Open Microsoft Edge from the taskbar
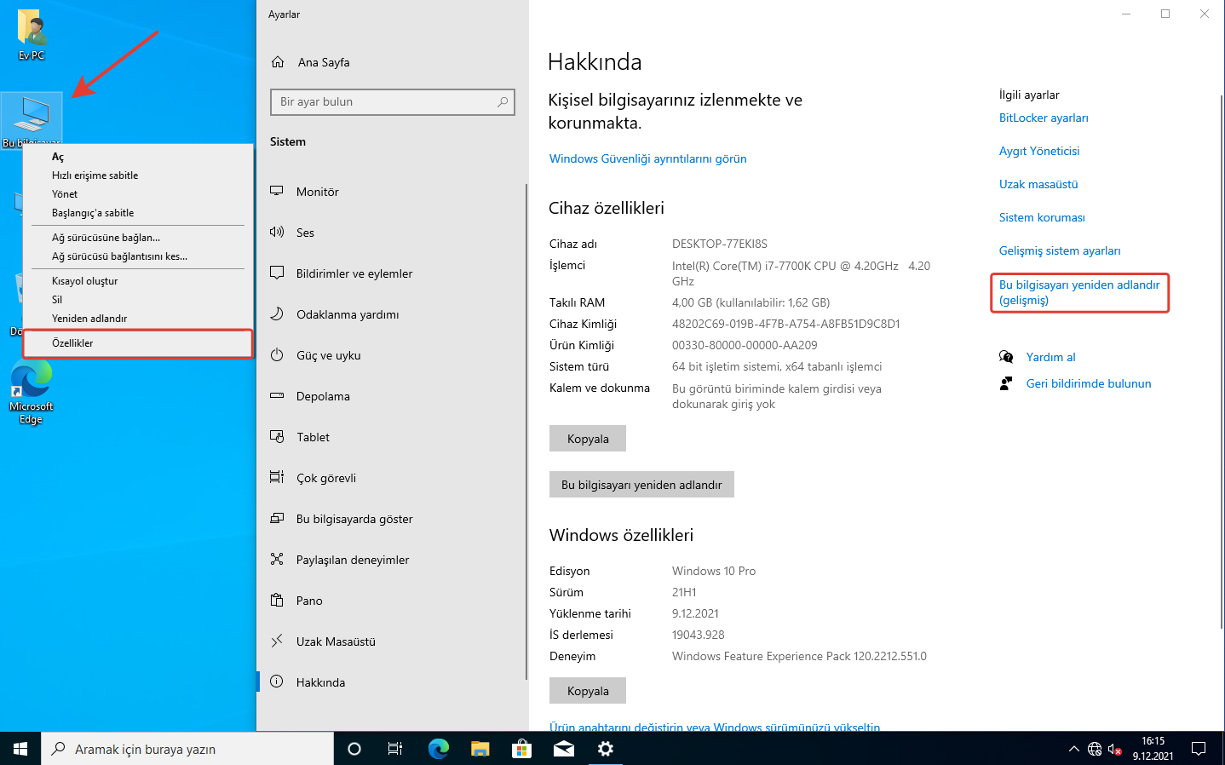This screenshot has height=765, width=1225. pyautogui.click(x=439, y=749)
